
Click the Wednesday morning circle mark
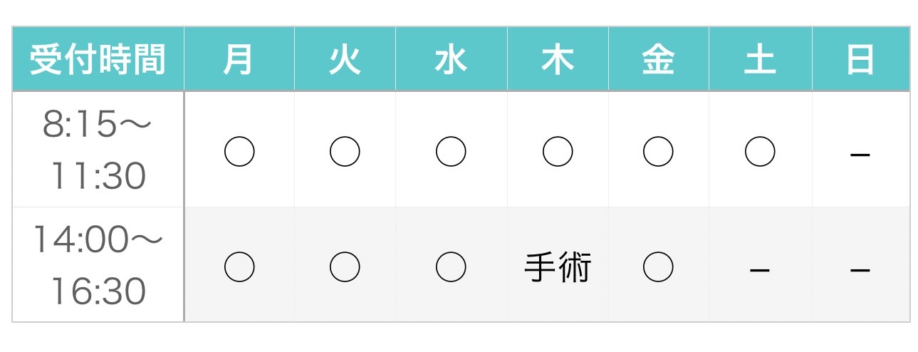coord(451,152)
